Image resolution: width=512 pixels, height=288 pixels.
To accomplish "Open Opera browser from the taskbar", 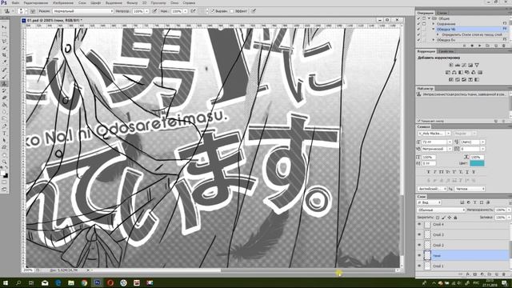I will pyautogui.click(x=110, y=282).
